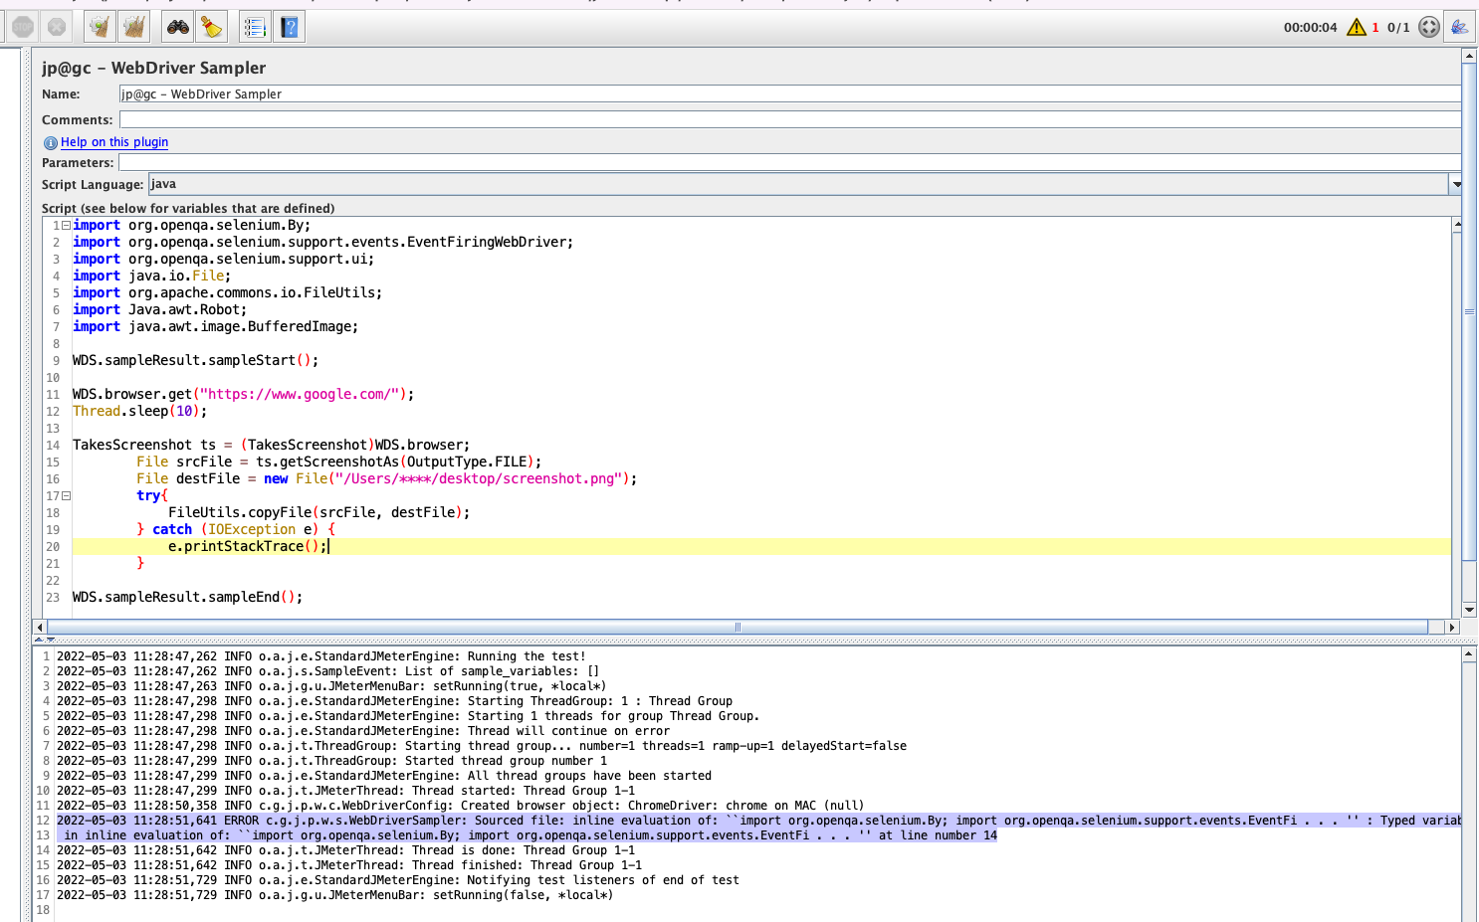Click the 'Thread.sleep(10);' script line
Viewport: 1479px width, 922px height.
point(140,411)
